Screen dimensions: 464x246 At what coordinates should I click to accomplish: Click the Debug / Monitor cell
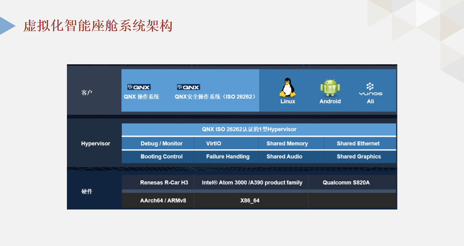(x=158, y=143)
